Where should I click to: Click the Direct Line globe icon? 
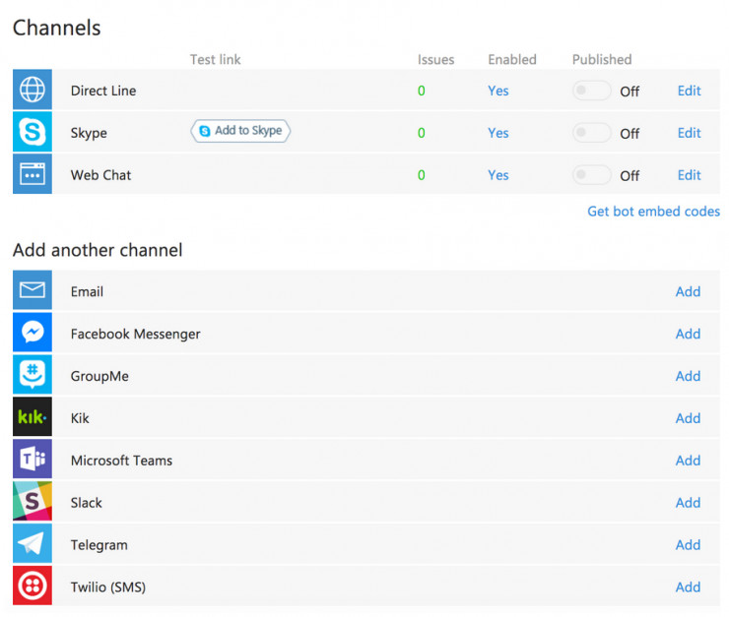pyautogui.click(x=32, y=91)
